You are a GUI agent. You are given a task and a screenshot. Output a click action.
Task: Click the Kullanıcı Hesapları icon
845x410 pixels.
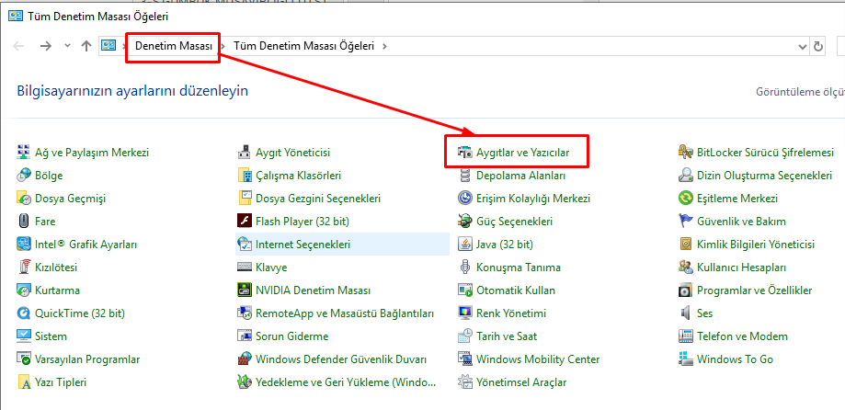click(x=685, y=268)
